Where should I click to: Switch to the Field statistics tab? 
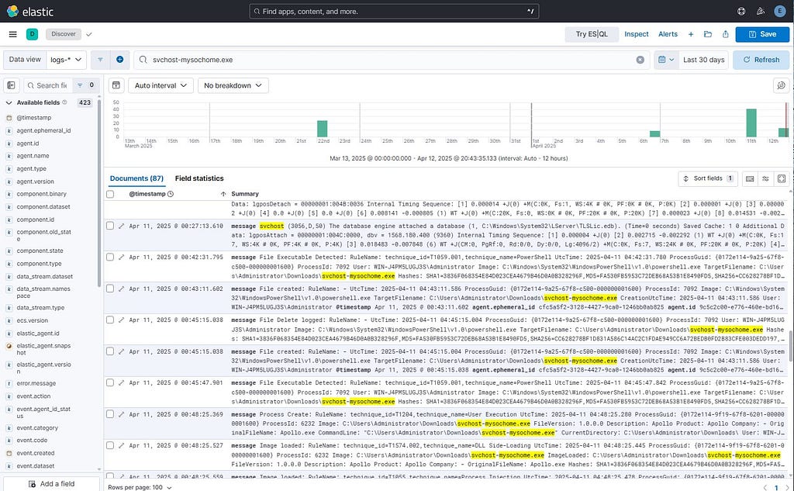coord(199,178)
